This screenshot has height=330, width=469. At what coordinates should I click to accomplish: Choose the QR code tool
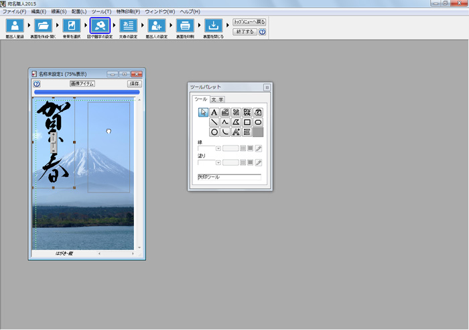pyautogui.click(x=247, y=112)
